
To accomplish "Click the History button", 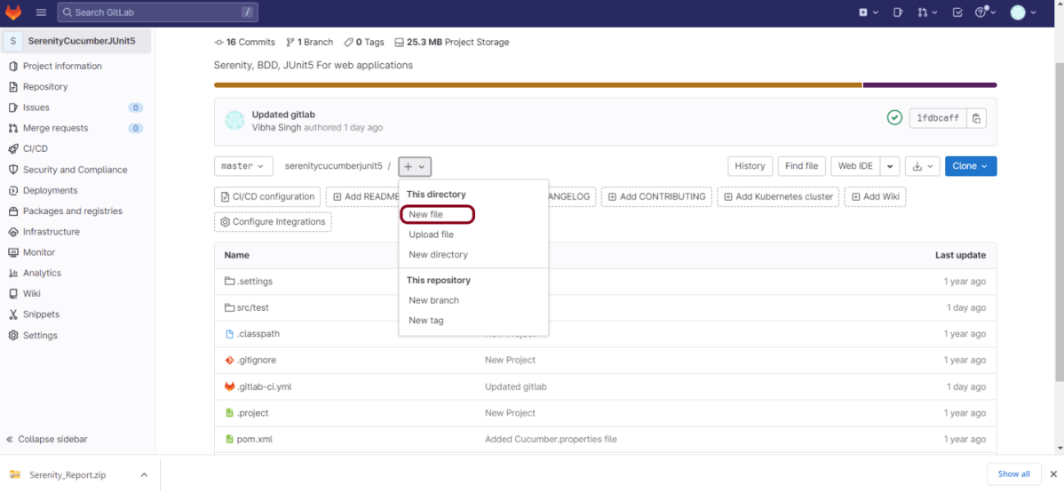I will point(749,166).
